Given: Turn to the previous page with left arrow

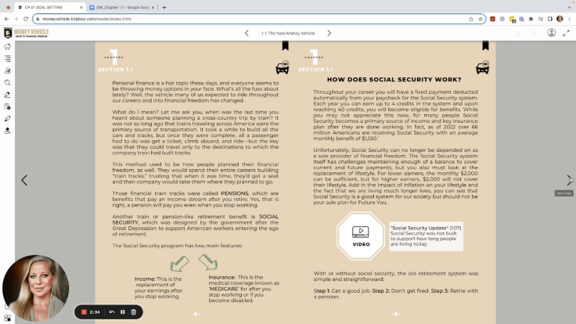Looking at the screenshot, I should pos(24,180).
